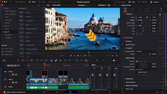This screenshot has height=94, width=167.
Task: Switch to the File tab in Inspector
Action: (161, 9)
